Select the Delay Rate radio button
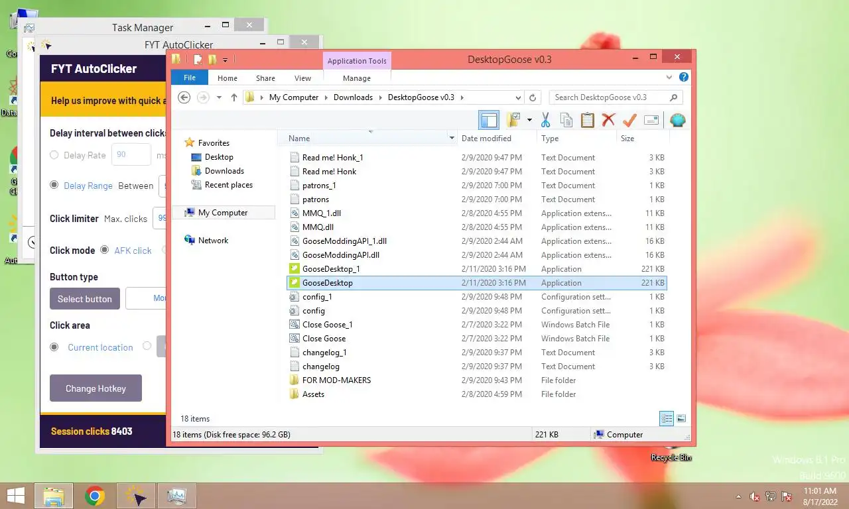Viewport: 849px width, 509px height. (x=54, y=155)
